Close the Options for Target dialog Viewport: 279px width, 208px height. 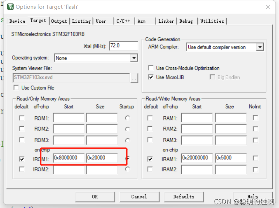pyautogui.click(x=268, y=7)
